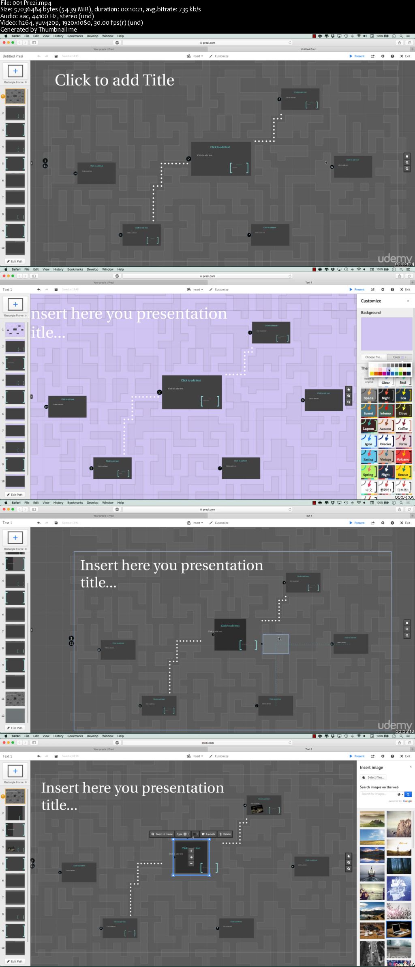Screen dimensions: 415x967
Task: Open the Insert dropdown in the Untitled Prezi toolbar
Action: [195, 56]
